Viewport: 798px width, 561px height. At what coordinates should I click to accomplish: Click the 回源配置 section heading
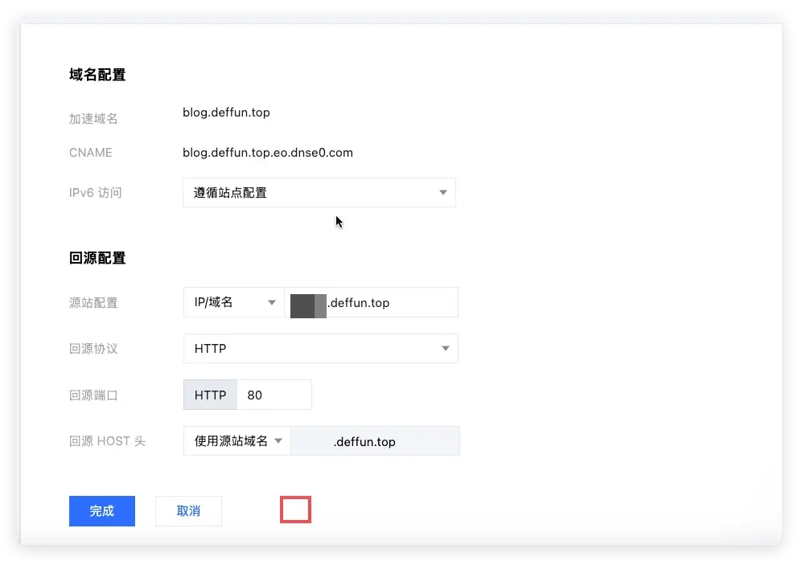[x=97, y=258]
